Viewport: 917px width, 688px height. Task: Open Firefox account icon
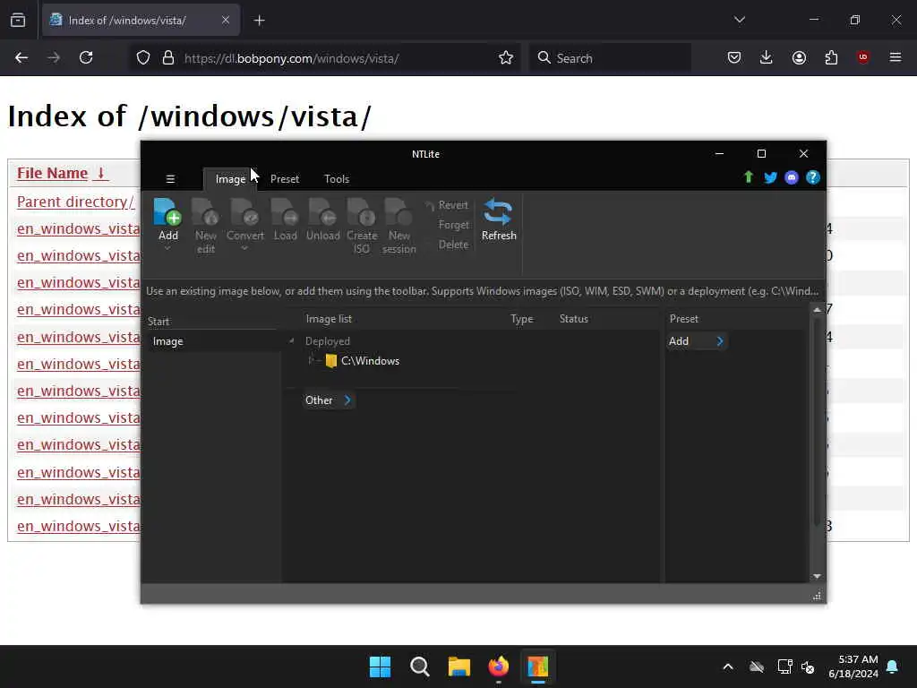coord(799,57)
